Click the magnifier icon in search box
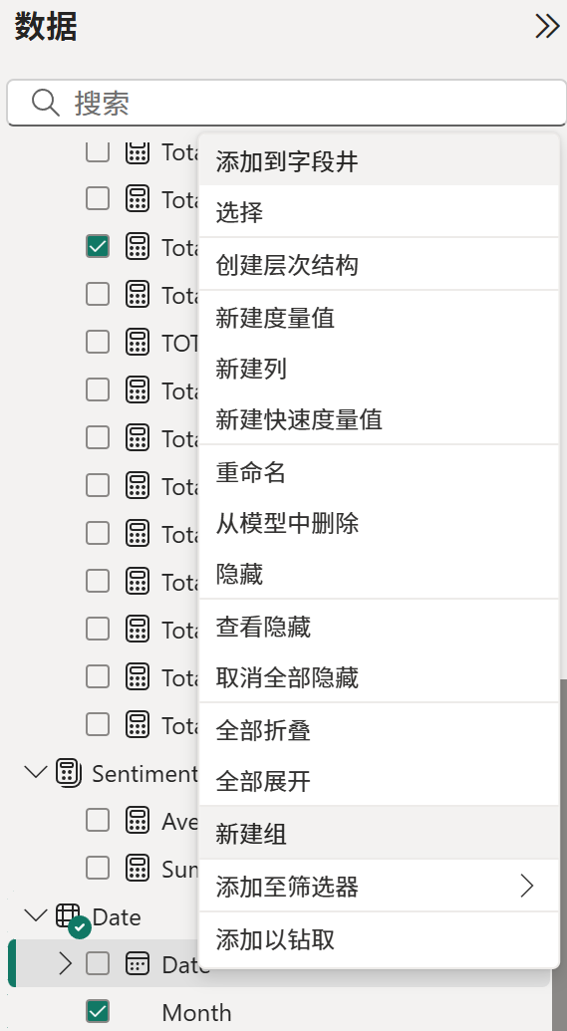This screenshot has height=1031, width=567. (46, 103)
